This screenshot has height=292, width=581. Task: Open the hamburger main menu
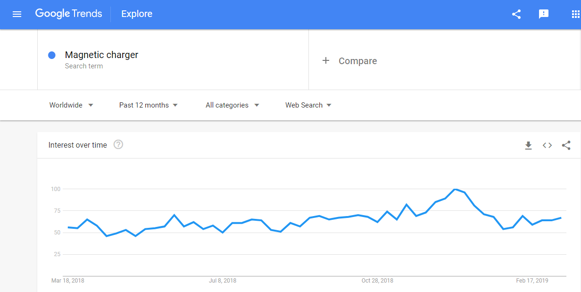click(x=17, y=14)
